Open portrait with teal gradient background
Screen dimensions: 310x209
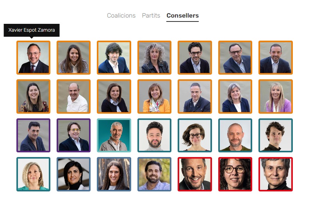click(114, 135)
